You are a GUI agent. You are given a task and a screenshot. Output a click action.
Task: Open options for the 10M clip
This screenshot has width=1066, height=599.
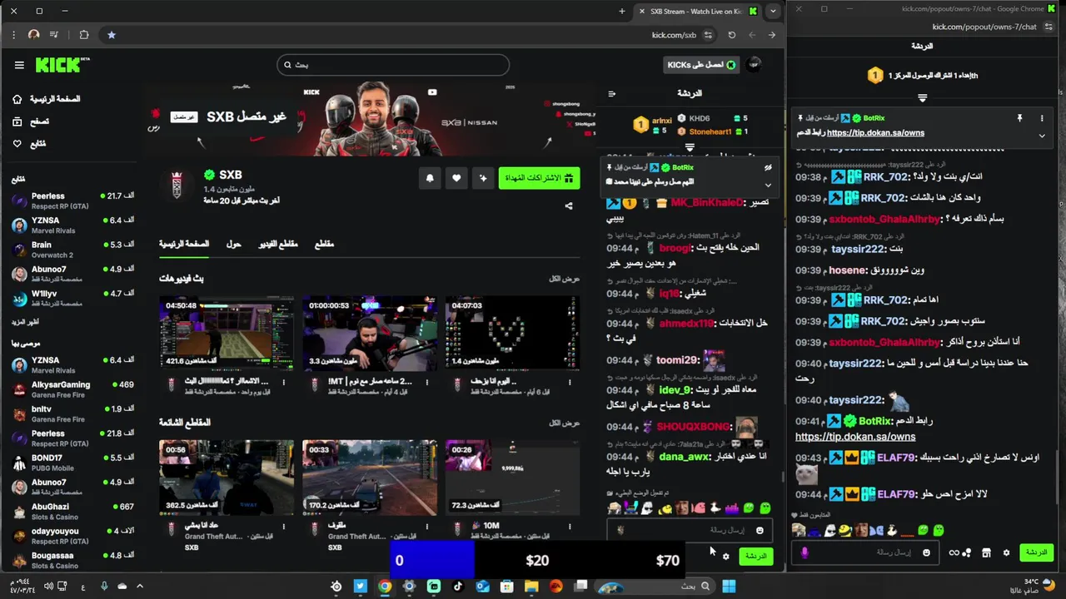pos(570,527)
